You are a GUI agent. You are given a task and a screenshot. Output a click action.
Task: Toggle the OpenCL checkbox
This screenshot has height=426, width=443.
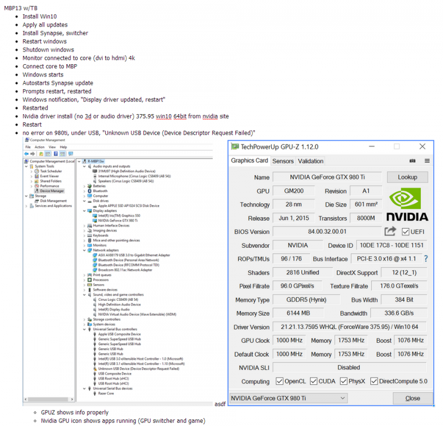point(280,381)
